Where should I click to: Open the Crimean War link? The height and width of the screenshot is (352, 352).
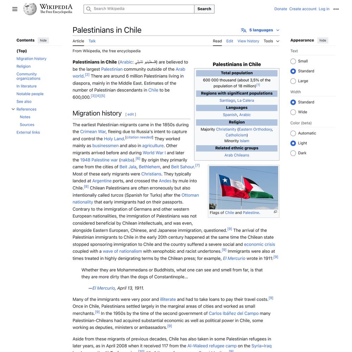pyautogui.click(x=93, y=132)
